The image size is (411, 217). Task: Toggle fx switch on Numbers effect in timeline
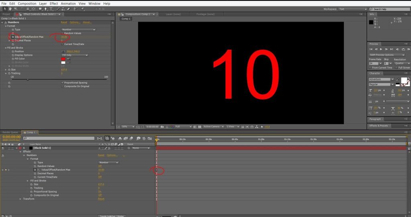click(x=3, y=155)
